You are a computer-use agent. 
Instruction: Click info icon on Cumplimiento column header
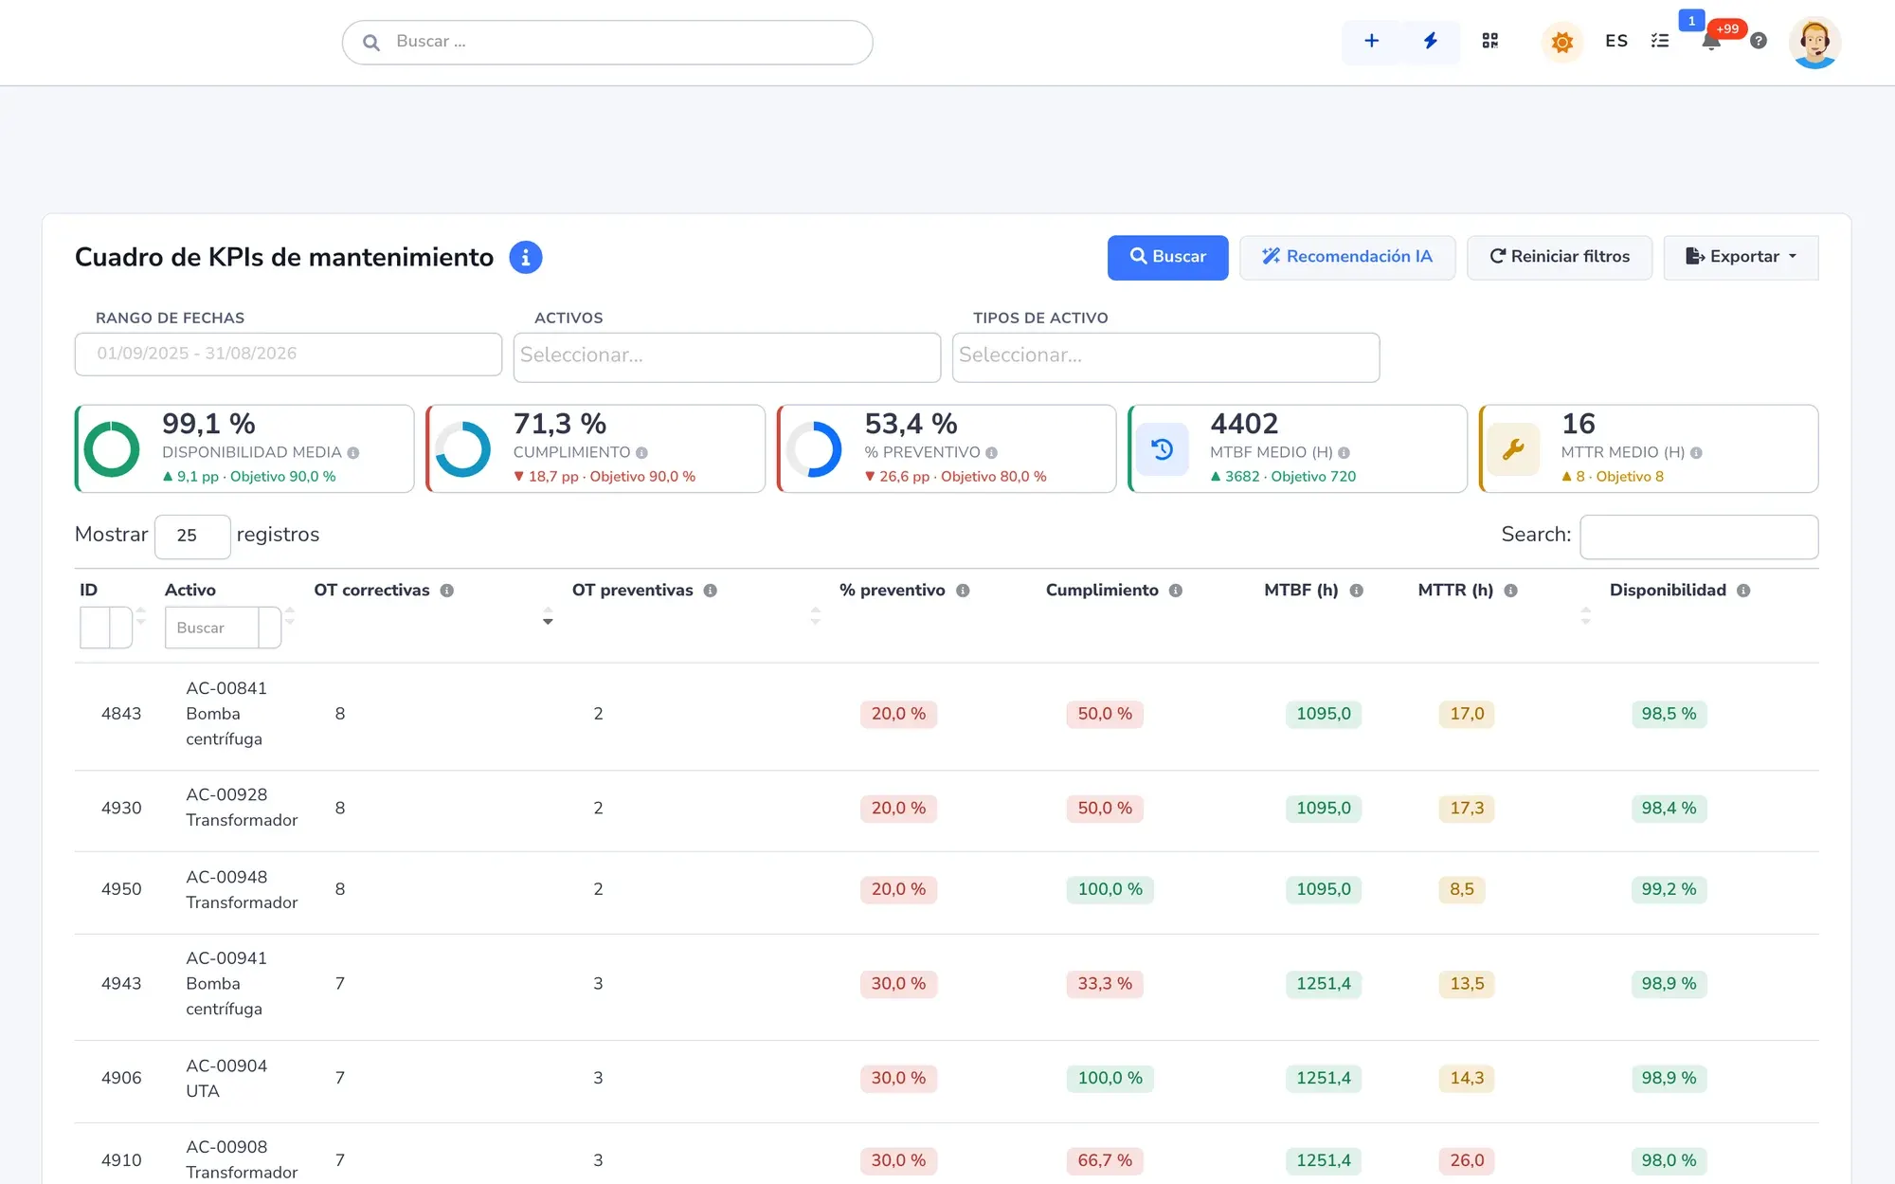(x=1176, y=591)
